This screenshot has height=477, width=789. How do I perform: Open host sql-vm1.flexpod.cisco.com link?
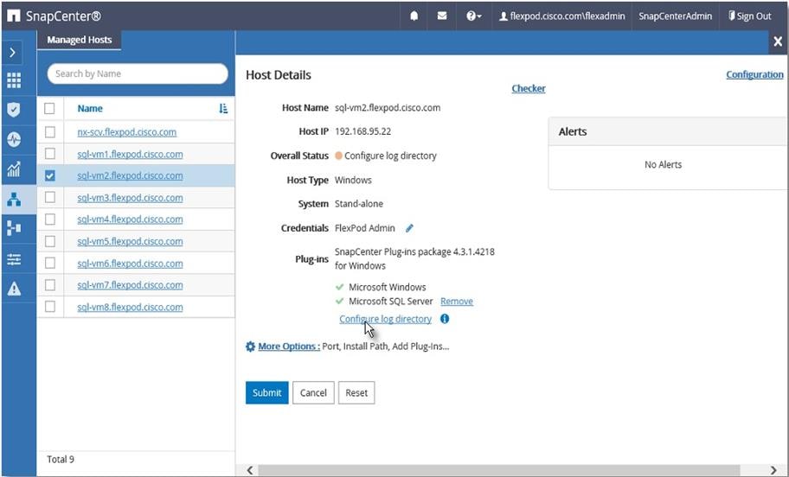(x=130, y=155)
